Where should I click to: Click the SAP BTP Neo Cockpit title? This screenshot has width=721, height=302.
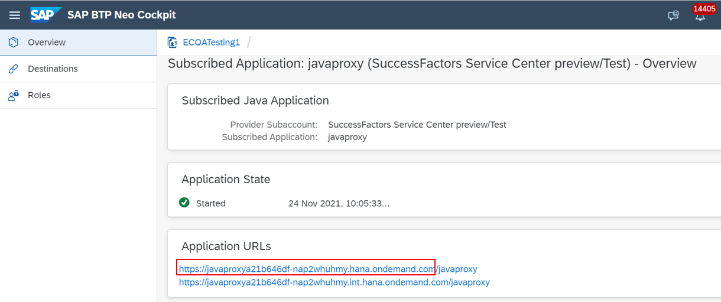click(x=122, y=15)
